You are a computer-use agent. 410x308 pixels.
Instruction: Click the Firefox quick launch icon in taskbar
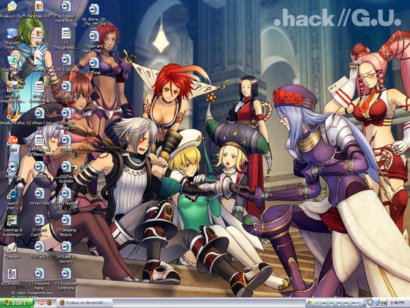[x=50, y=303]
